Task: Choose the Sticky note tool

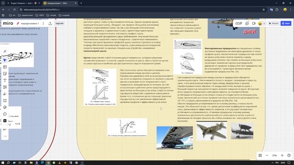Action: point(5,73)
